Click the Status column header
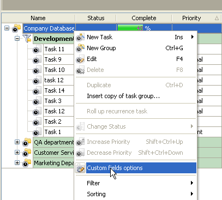Image resolution: width=222 pixels, height=200 pixels. tap(96, 18)
